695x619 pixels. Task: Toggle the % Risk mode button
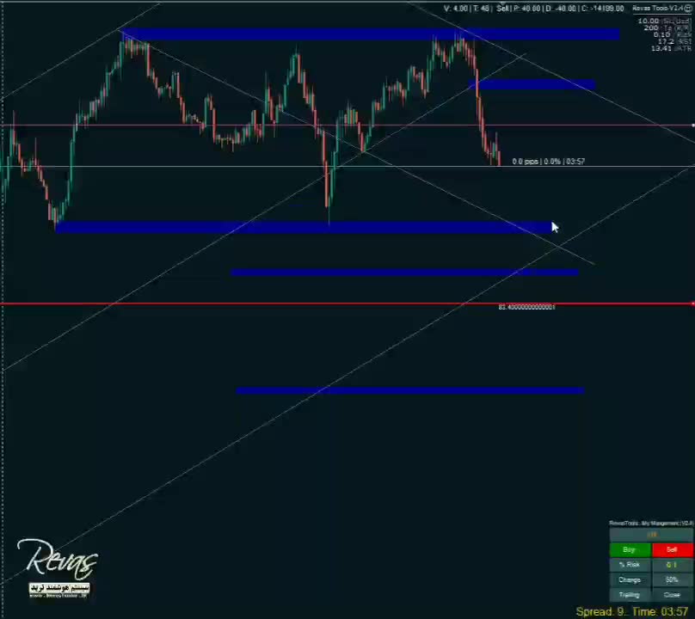pyautogui.click(x=630, y=565)
